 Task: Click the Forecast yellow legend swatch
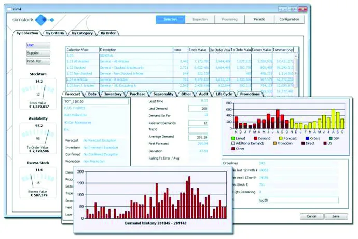coord(281,138)
